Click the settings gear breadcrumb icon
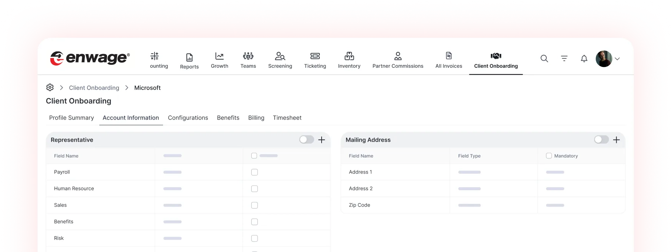 point(50,87)
